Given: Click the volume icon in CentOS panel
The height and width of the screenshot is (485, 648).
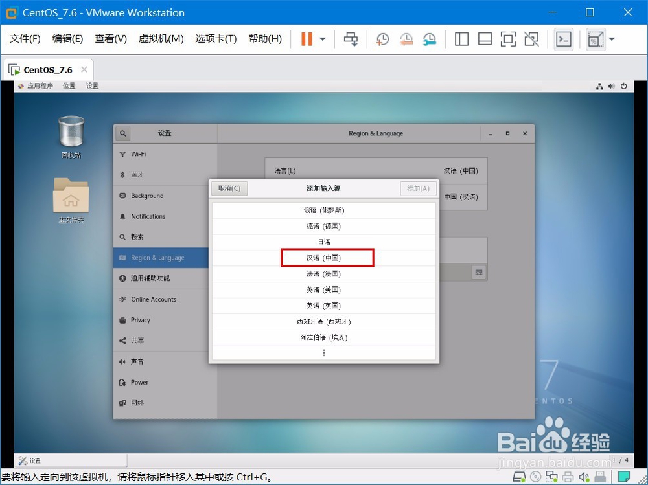Looking at the screenshot, I should 612,86.
